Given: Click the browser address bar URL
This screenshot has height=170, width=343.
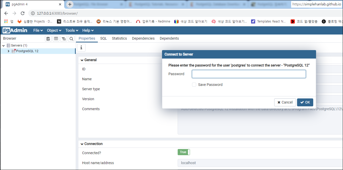Looking at the screenshot, I should pos(57,13).
